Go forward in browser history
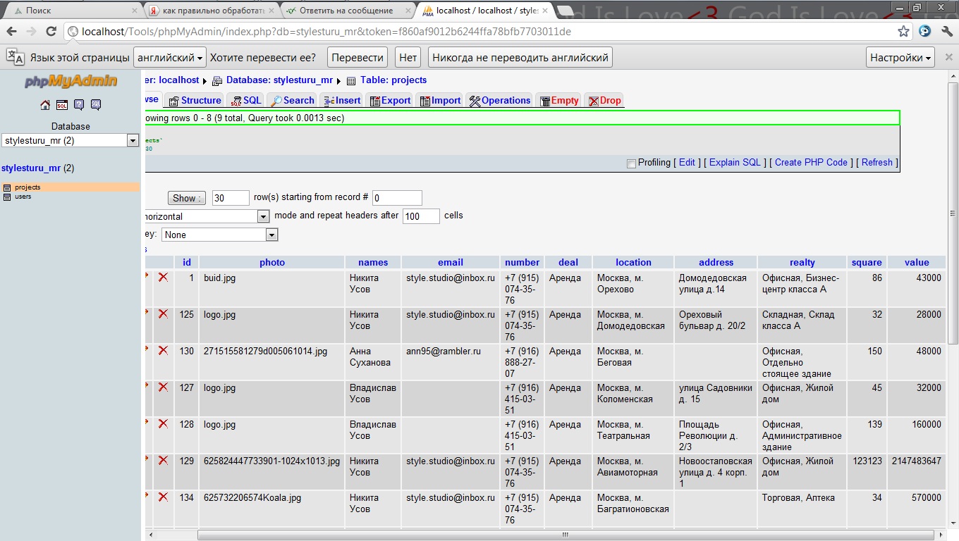This screenshot has height=541, width=959. (x=31, y=32)
